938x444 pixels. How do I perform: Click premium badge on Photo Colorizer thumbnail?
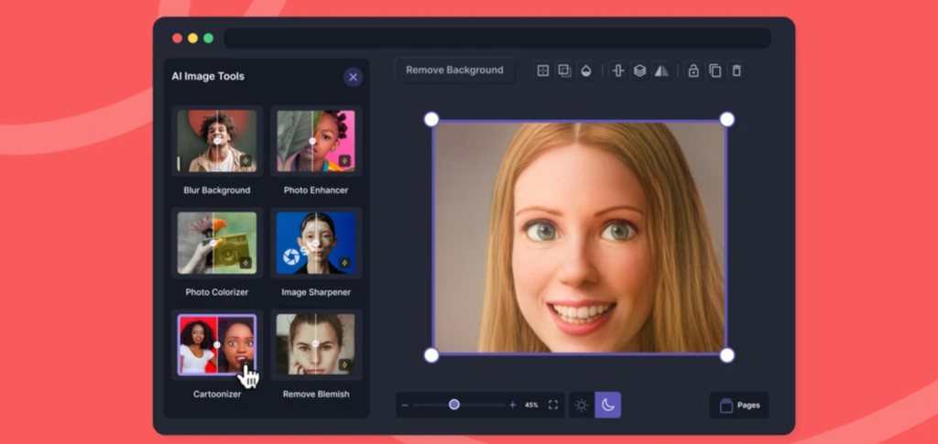click(x=245, y=263)
